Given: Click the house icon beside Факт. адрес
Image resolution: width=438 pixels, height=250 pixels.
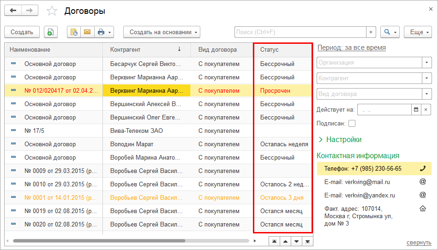Looking at the screenshot, I should coord(422,208).
